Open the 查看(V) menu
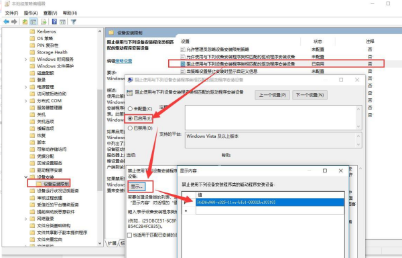This screenshot has width=402, height=258. 50,13
